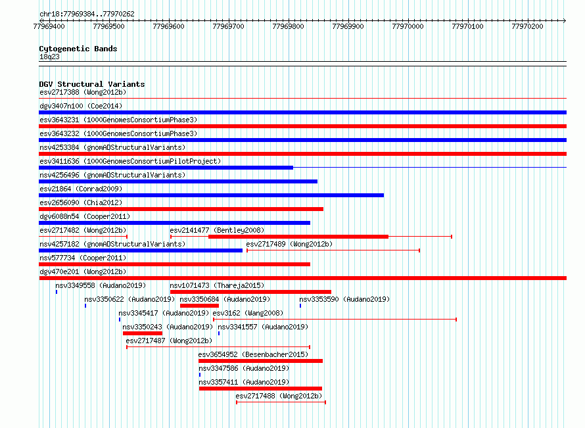Image resolution: width=585 pixels, height=428 pixels.
Task: Select the 18q23 band label
Action: tap(49, 57)
